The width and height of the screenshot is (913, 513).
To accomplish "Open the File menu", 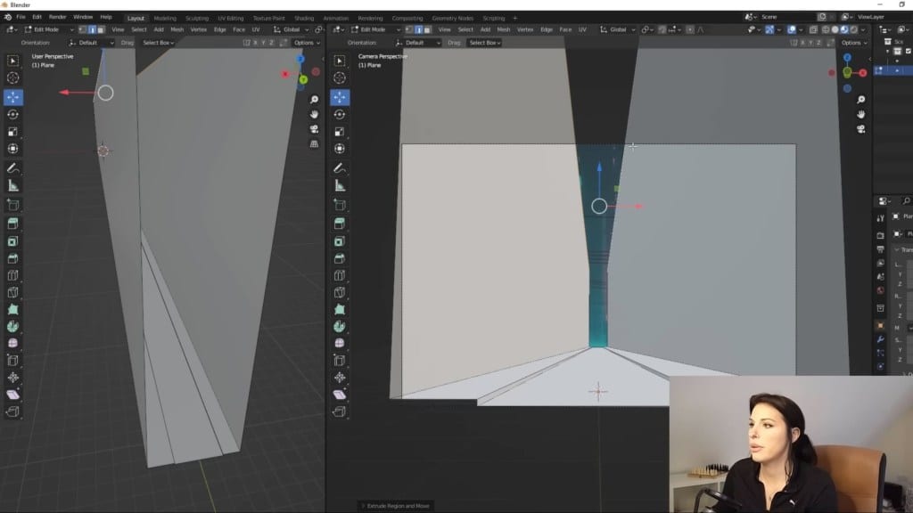I will point(21,18).
